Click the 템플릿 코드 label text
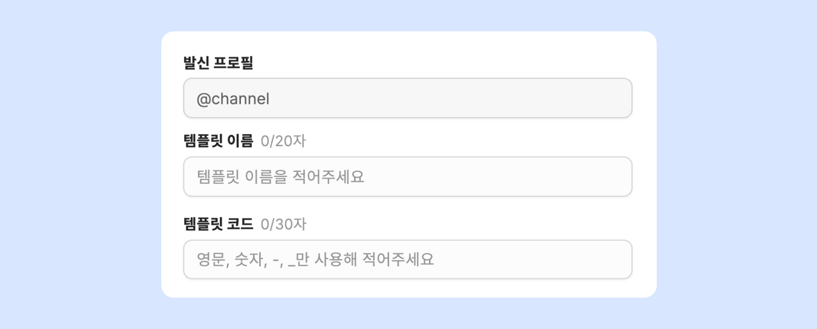 218,224
